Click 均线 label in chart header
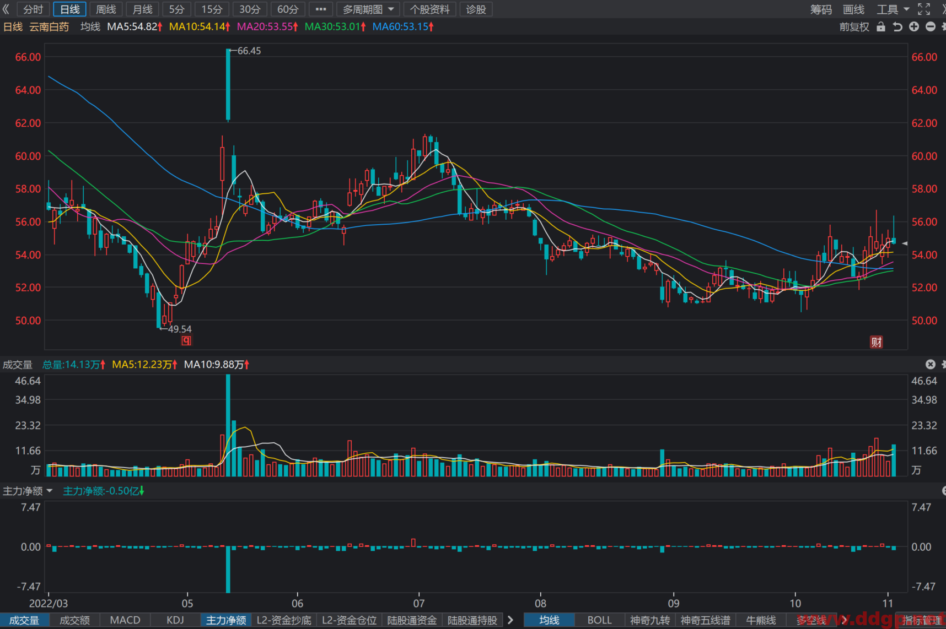 pyautogui.click(x=90, y=26)
